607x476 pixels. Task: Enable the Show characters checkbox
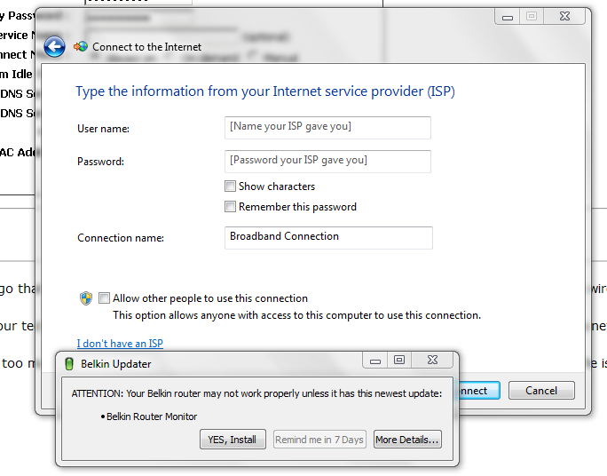click(231, 186)
